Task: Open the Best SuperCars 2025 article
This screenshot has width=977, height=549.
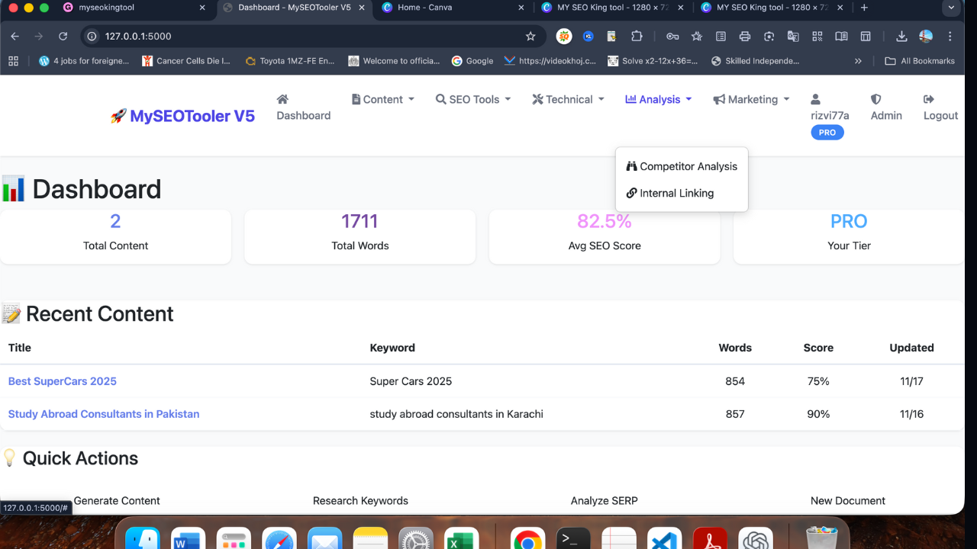Action: point(62,380)
